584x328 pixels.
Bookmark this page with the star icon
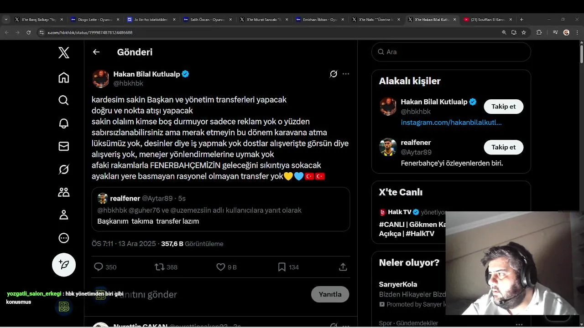pos(524,32)
